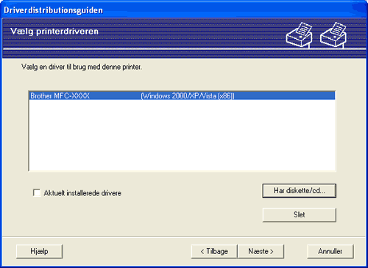Click the blue striped header banner
Image resolution: width=368 pixels, height=268 pixels.
(x=184, y=38)
